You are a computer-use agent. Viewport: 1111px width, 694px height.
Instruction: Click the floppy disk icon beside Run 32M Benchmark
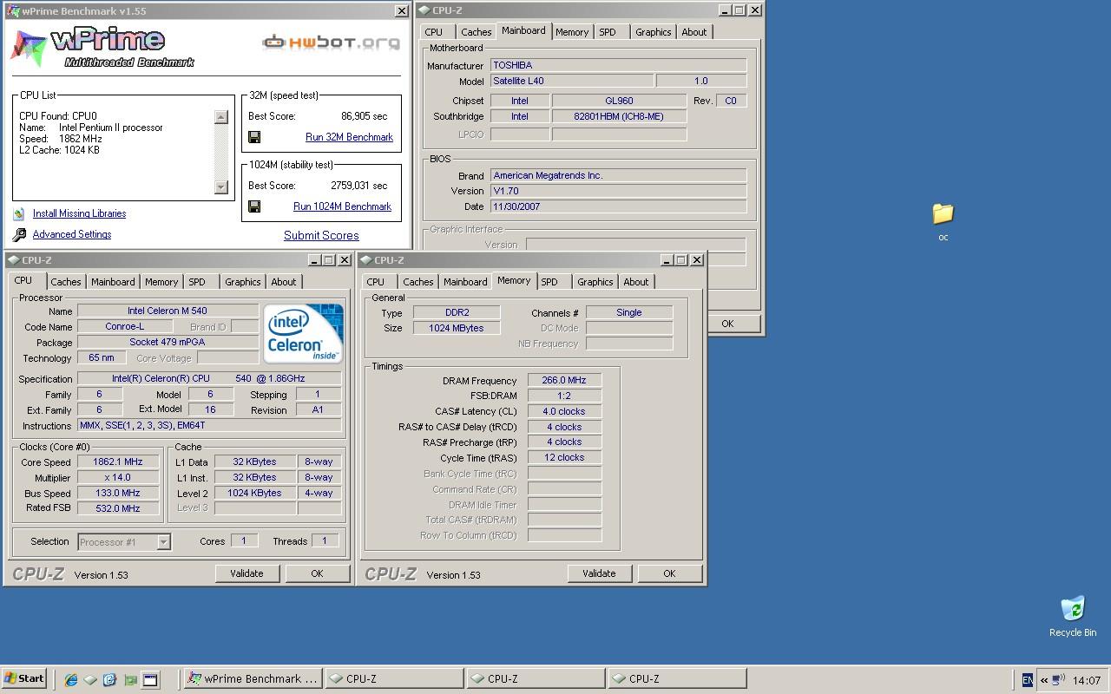point(254,137)
